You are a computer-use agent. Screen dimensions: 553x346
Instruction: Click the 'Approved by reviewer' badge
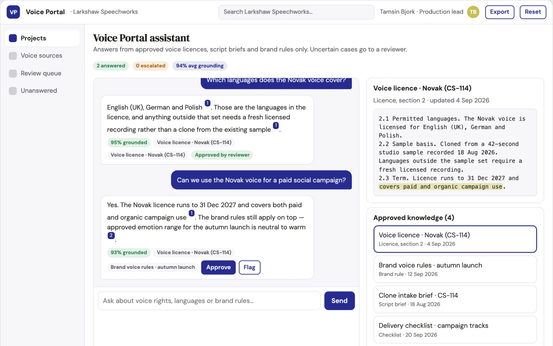point(222,155)
